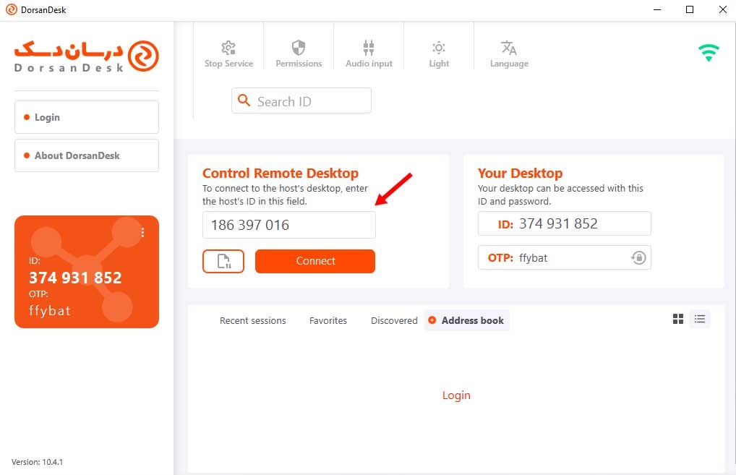Click the remote host ID field 186 397 016

click(289, 225)
